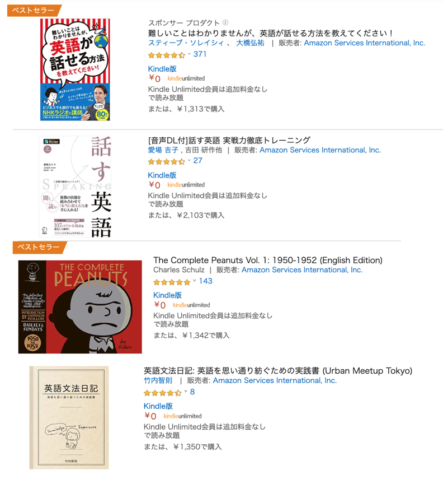443x484 pixels.
Task: Open The Complete Peanuts cover thumbnail
Action: coord(80,307)
